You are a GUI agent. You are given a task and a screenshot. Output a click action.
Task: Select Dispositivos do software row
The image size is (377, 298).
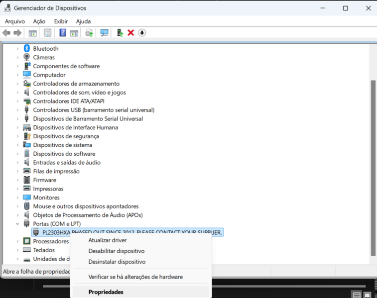coord(64,154)
